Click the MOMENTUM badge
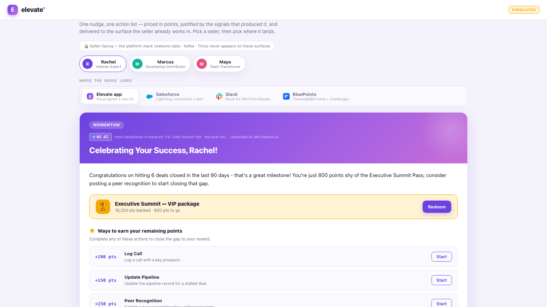547x307 pixels. tap(107, 125)
